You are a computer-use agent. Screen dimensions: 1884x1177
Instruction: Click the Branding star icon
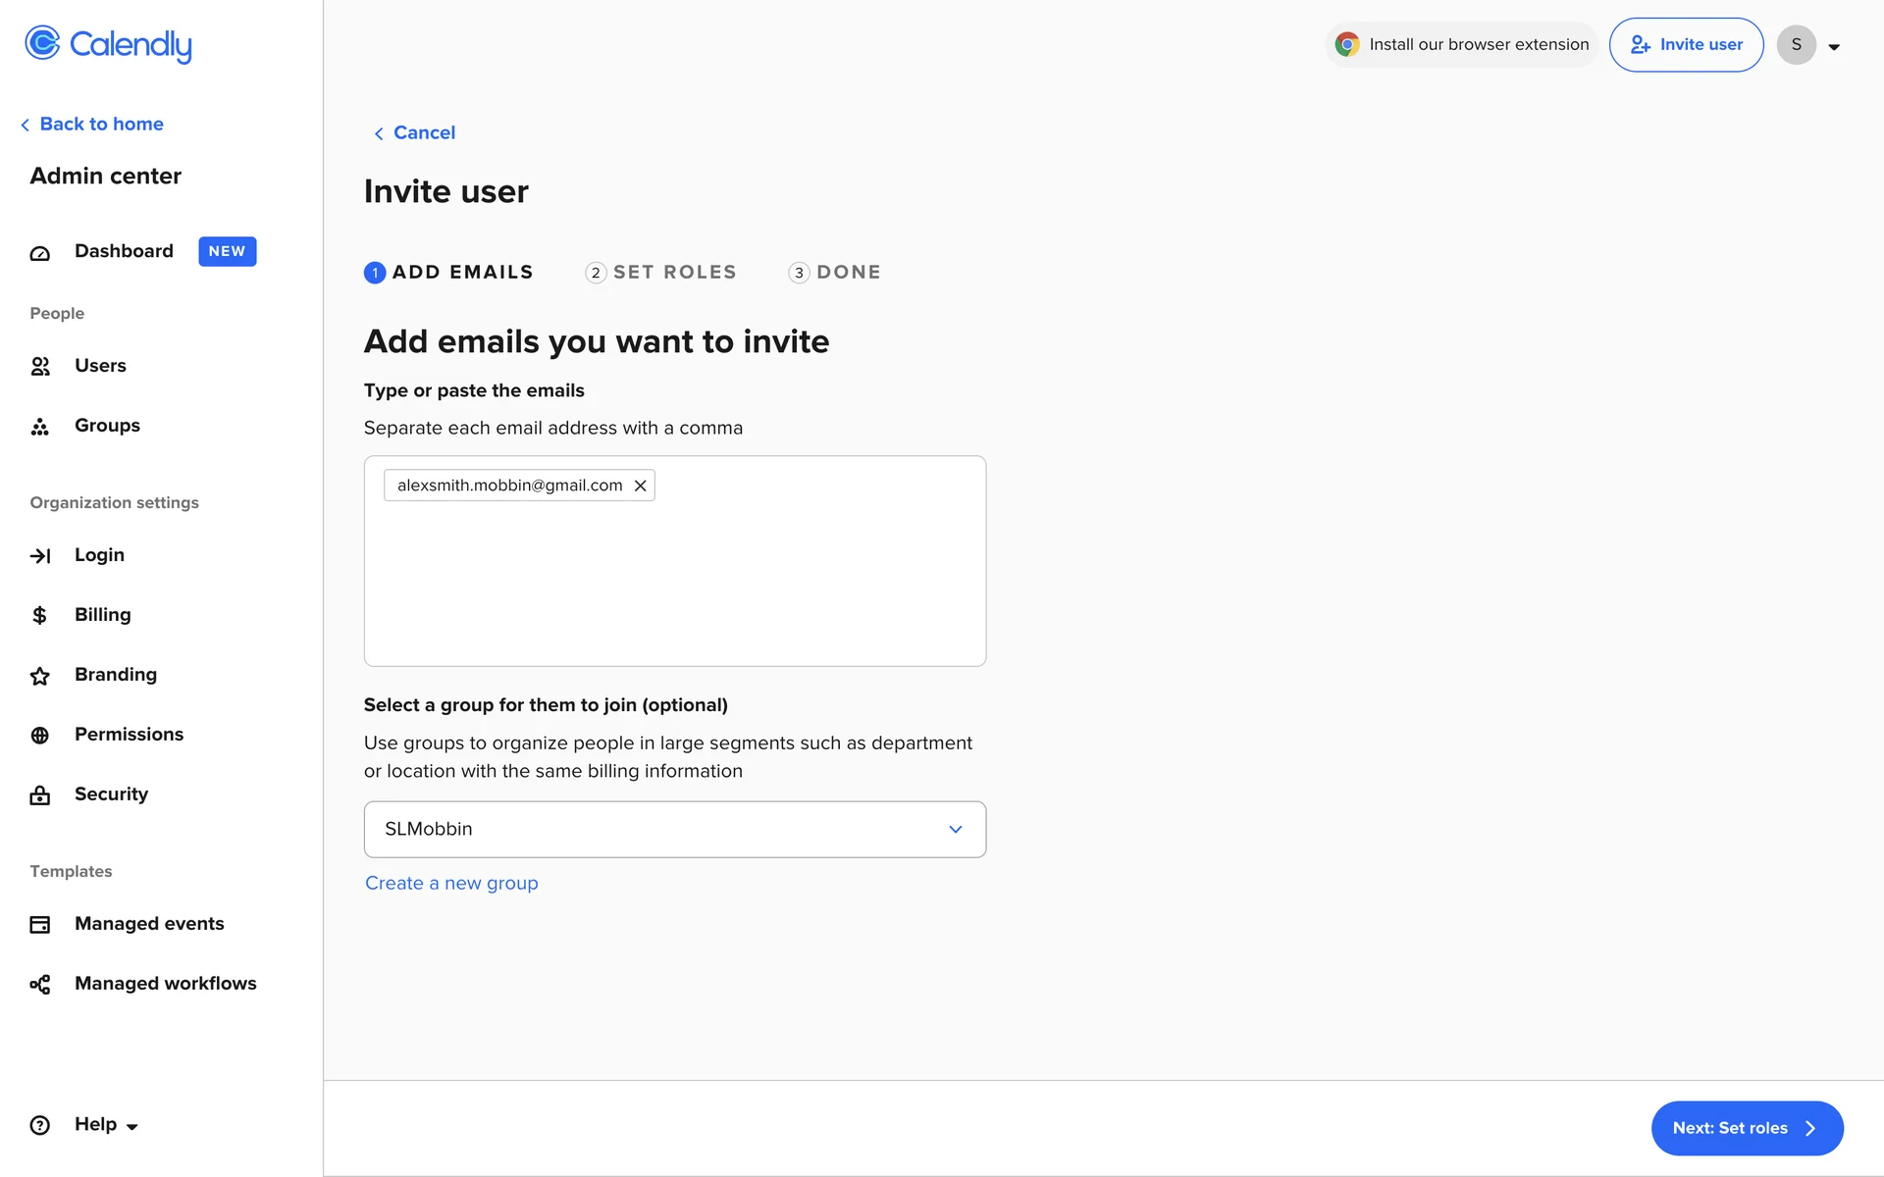click(x=40, y=676)
